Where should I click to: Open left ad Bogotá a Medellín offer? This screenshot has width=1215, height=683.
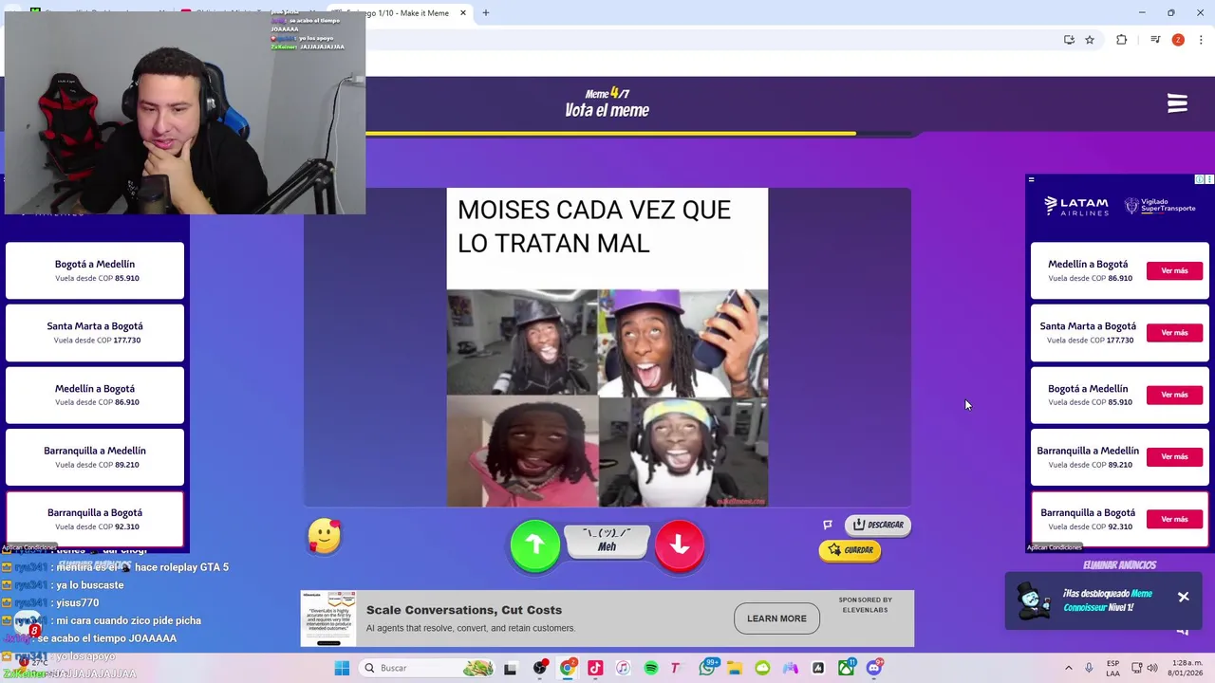[95, 270]
